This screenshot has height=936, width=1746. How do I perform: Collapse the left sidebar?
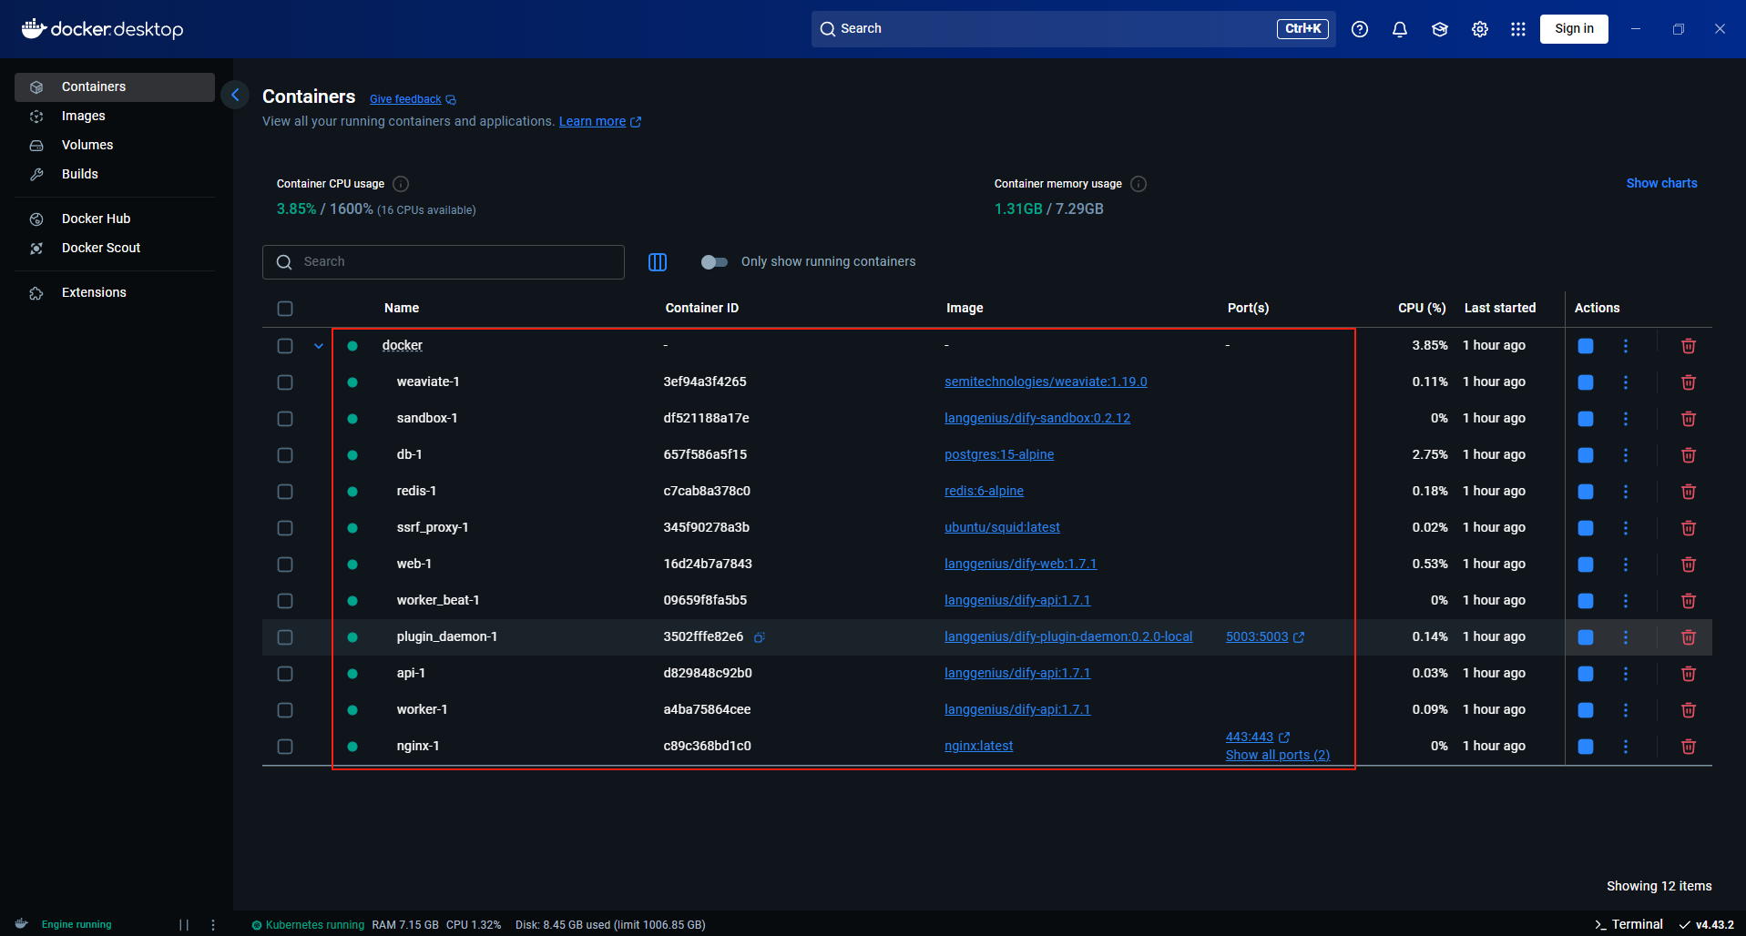[x=235, y=95]
